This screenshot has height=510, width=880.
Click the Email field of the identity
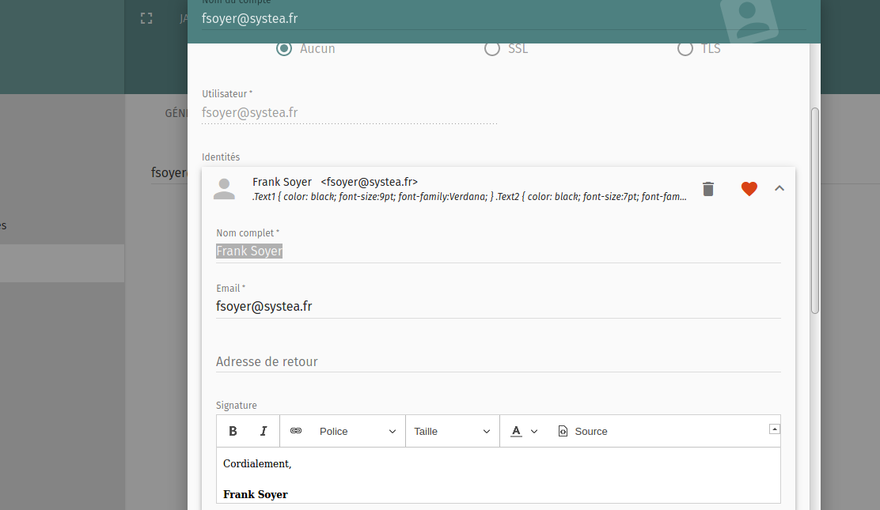pyautogui.click(x=498, y=307)
